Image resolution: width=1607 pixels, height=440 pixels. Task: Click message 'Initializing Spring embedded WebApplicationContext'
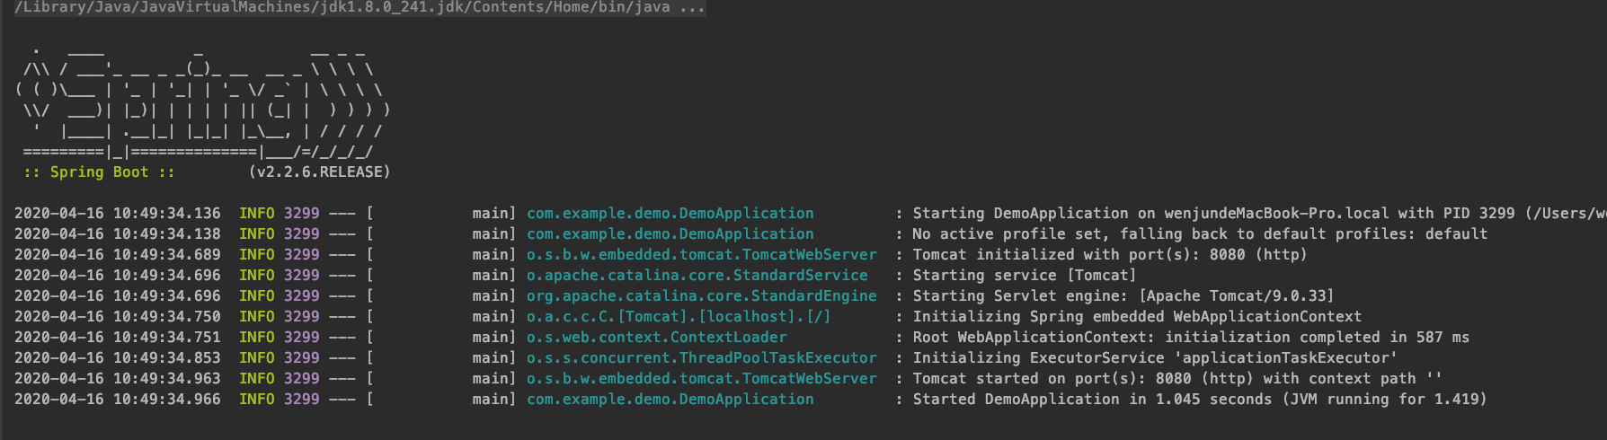point(1137,316)
